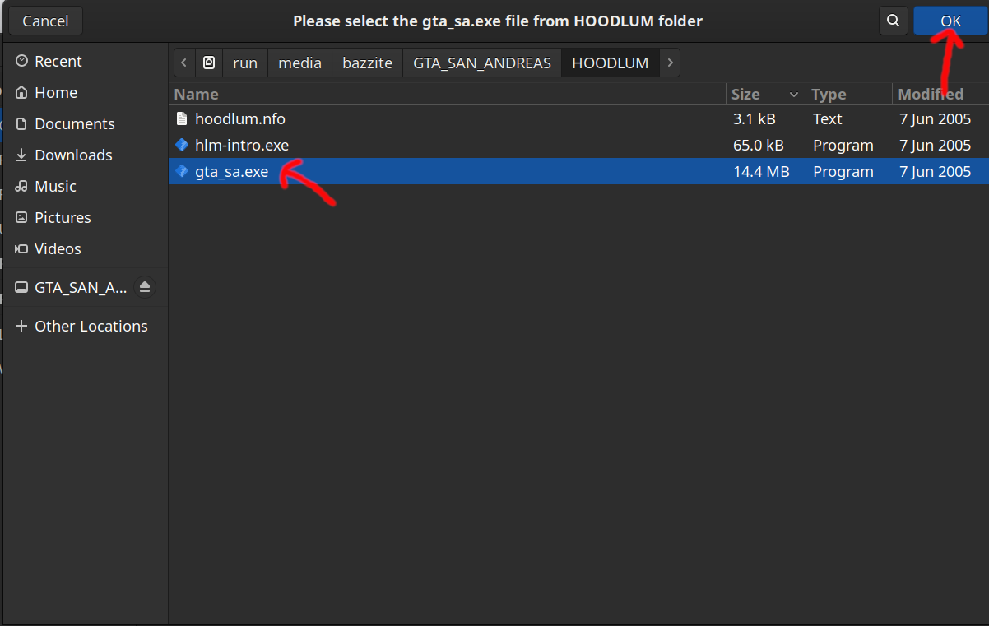Open Downloads folder in sidebar
Image resolution: width=989 pixels, height=626 pixels.
point(86,155)
